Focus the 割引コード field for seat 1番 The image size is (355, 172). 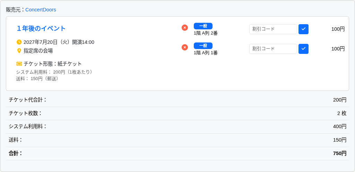[273, 49]
